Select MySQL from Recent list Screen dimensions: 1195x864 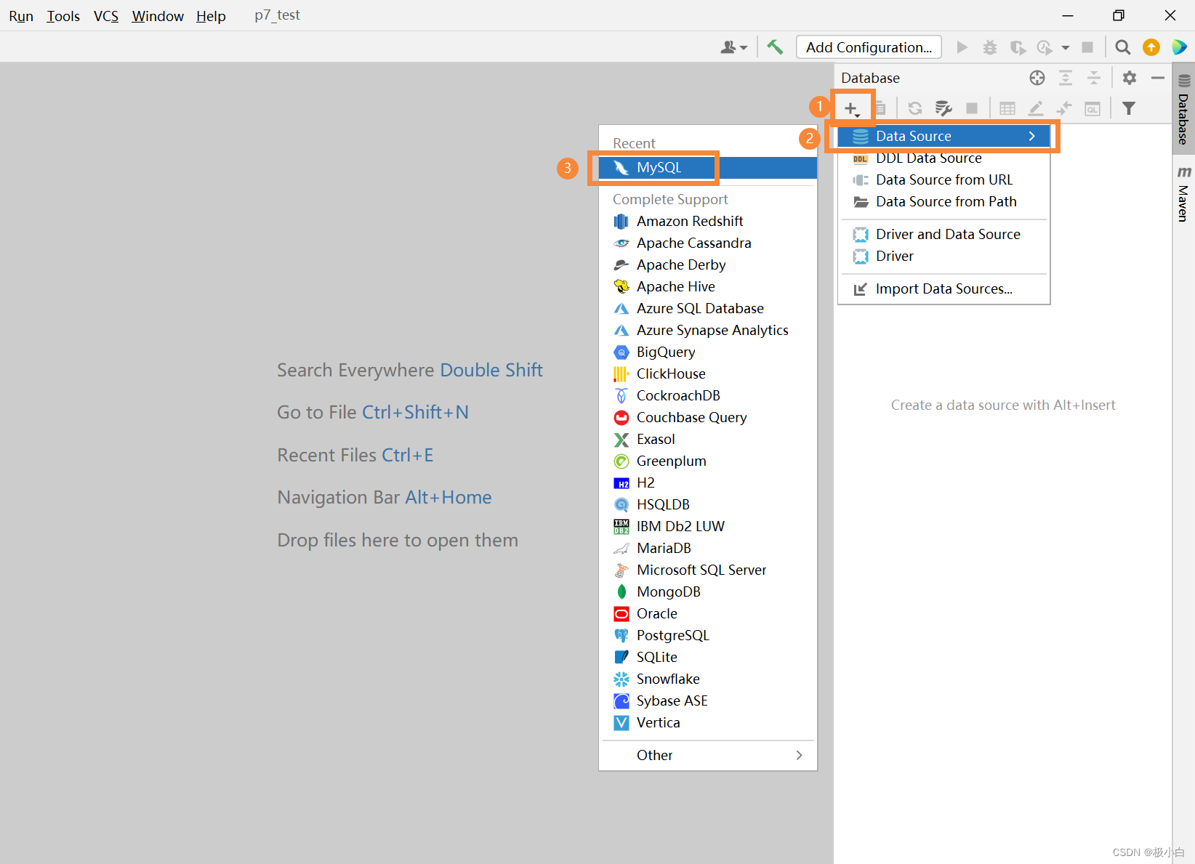(x=708, y=167)
